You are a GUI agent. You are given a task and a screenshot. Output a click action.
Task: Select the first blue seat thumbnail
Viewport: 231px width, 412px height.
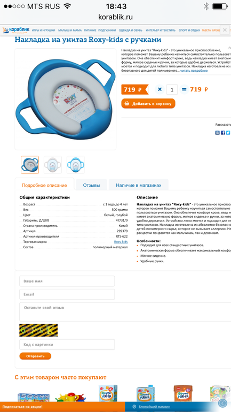coord(30,165)
